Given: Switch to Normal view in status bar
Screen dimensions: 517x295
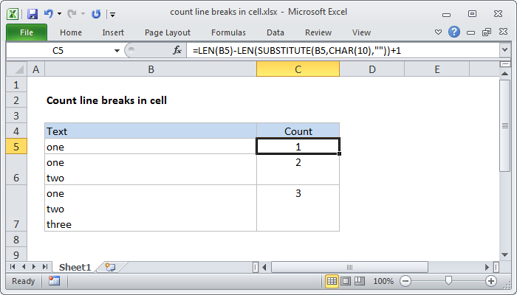Looking at the screenshot, I should pos(332,281).
